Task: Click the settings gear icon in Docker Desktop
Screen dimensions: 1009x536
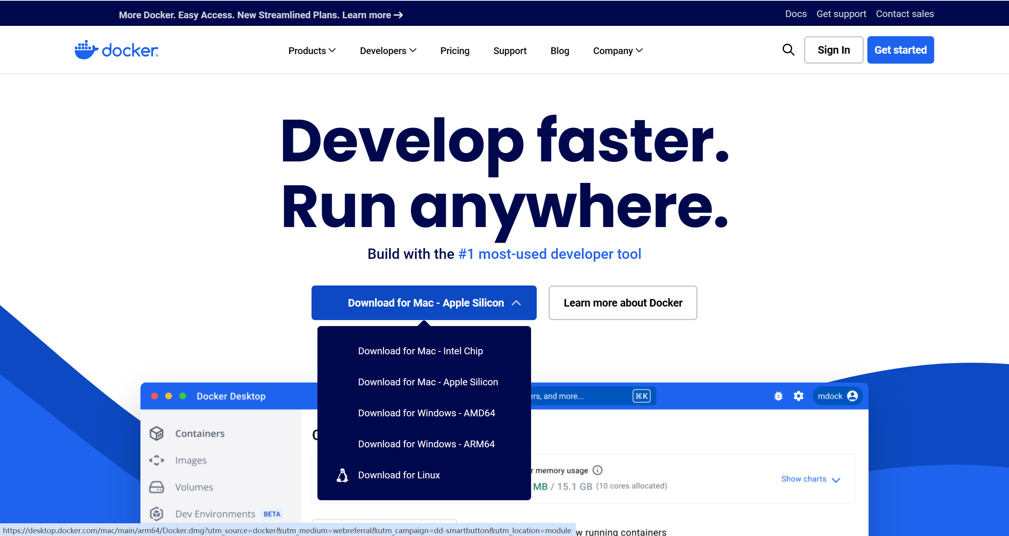Action: point(799,396)
